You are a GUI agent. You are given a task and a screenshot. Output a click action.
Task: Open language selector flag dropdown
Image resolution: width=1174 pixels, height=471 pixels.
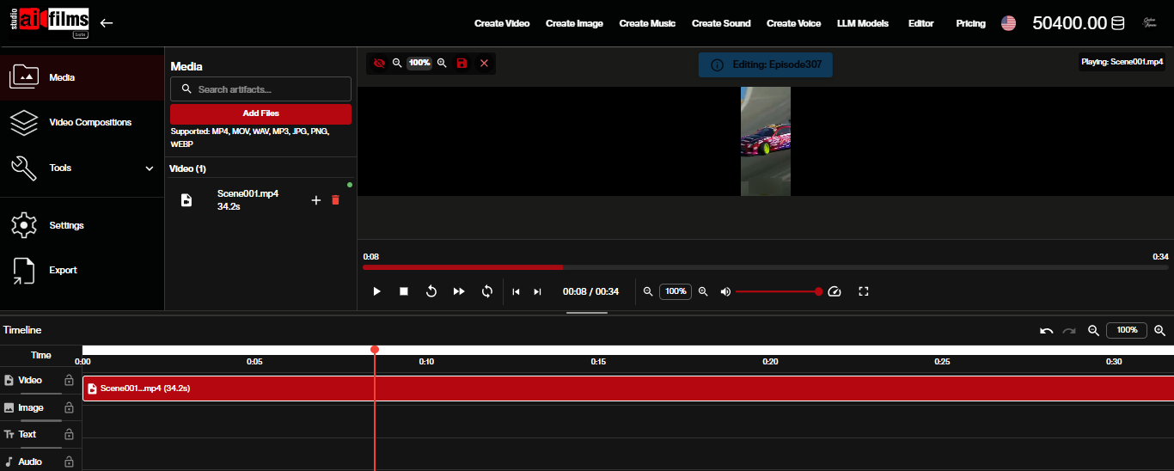coord(1008,23)
